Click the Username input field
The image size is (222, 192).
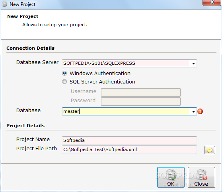[x=141, y=92]
